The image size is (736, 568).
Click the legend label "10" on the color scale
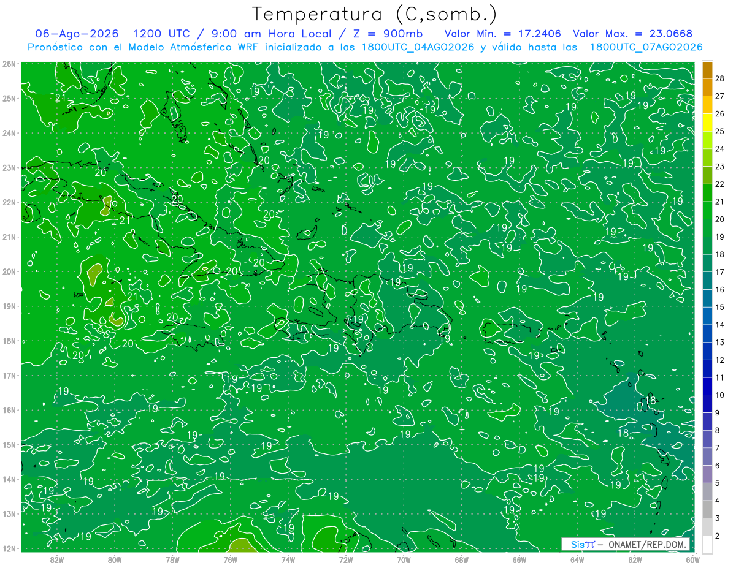(720, 395)
